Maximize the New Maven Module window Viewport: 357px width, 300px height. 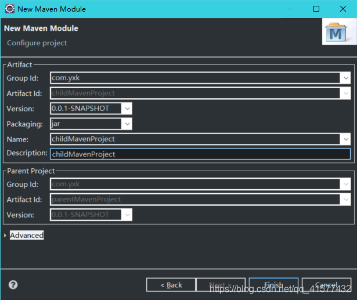(x=316, y=9)
